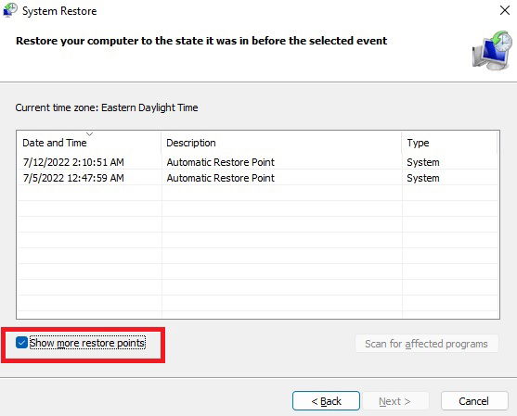The height and width of the screenshot is (416, 517).
Task: Toggle sort arrow above Date and Time
Action: click(89, 134)
